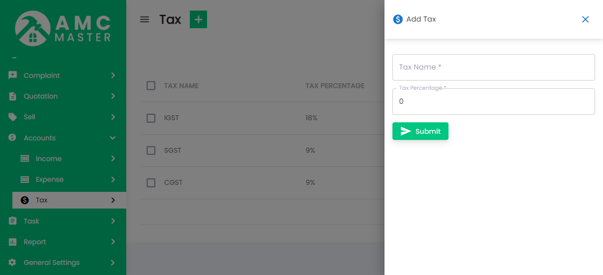
Task: Select Tax in the sidebar
Action: pyautogui.click(x=42, y=200)
